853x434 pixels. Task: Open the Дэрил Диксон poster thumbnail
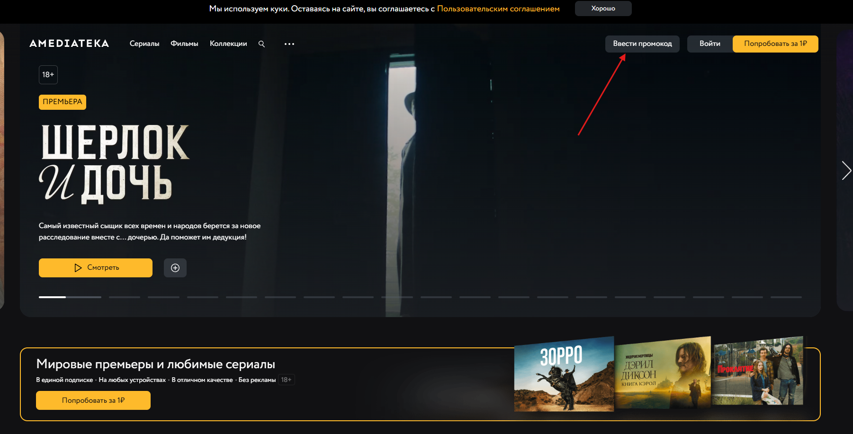pos(663,372)
